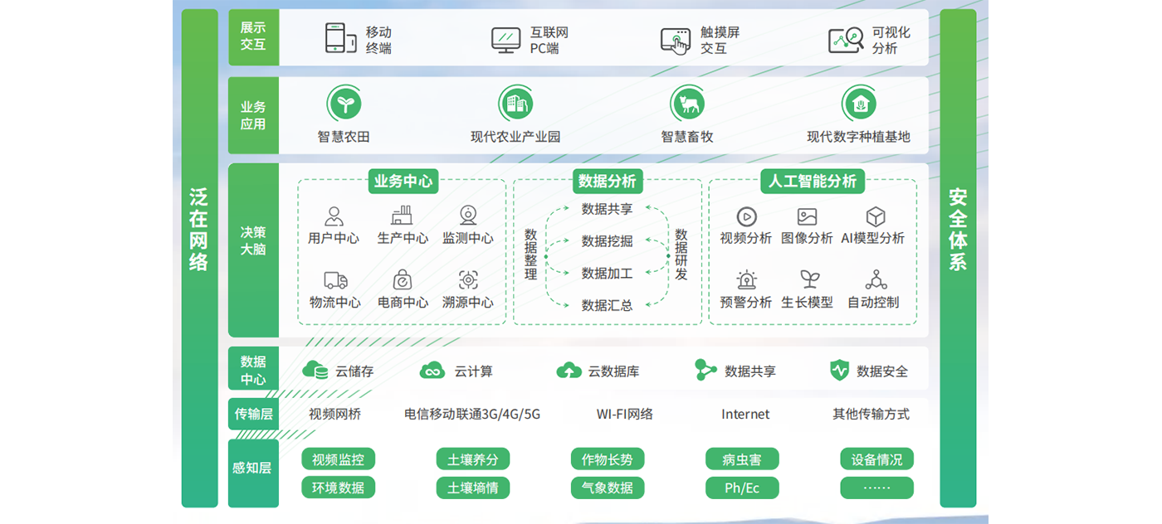The image size is (1162, 524).
Task: Click the 智慧畜牧 cow icon
Action: coord(687,104)
